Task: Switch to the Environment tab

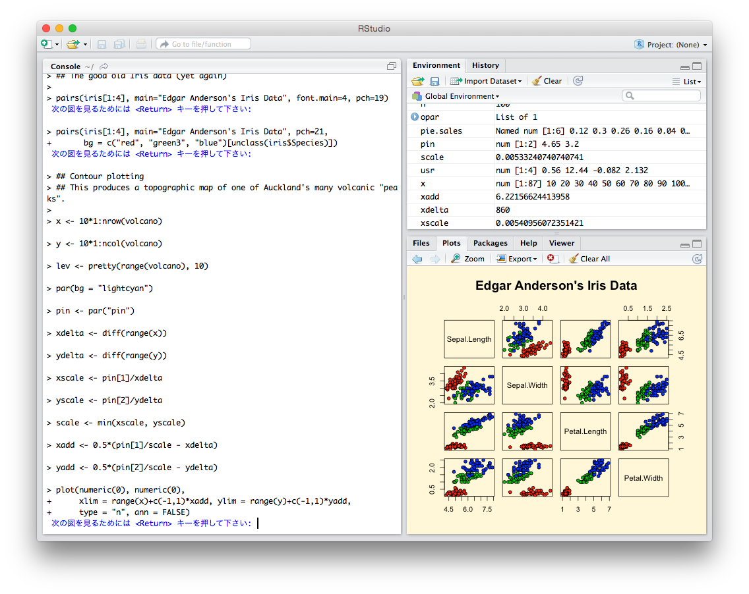Action: pyautogui.click(x=436, y=65)
